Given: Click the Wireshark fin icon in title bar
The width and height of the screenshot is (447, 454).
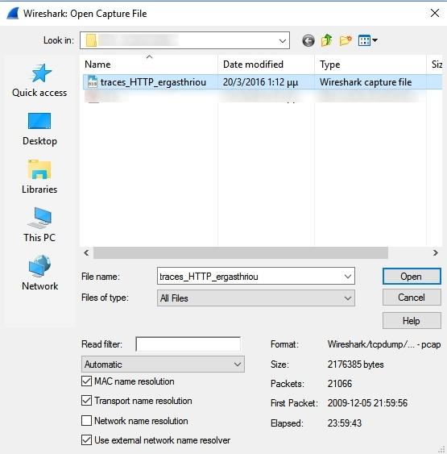Looking at the screenshot, I should [x=13, y=14].
